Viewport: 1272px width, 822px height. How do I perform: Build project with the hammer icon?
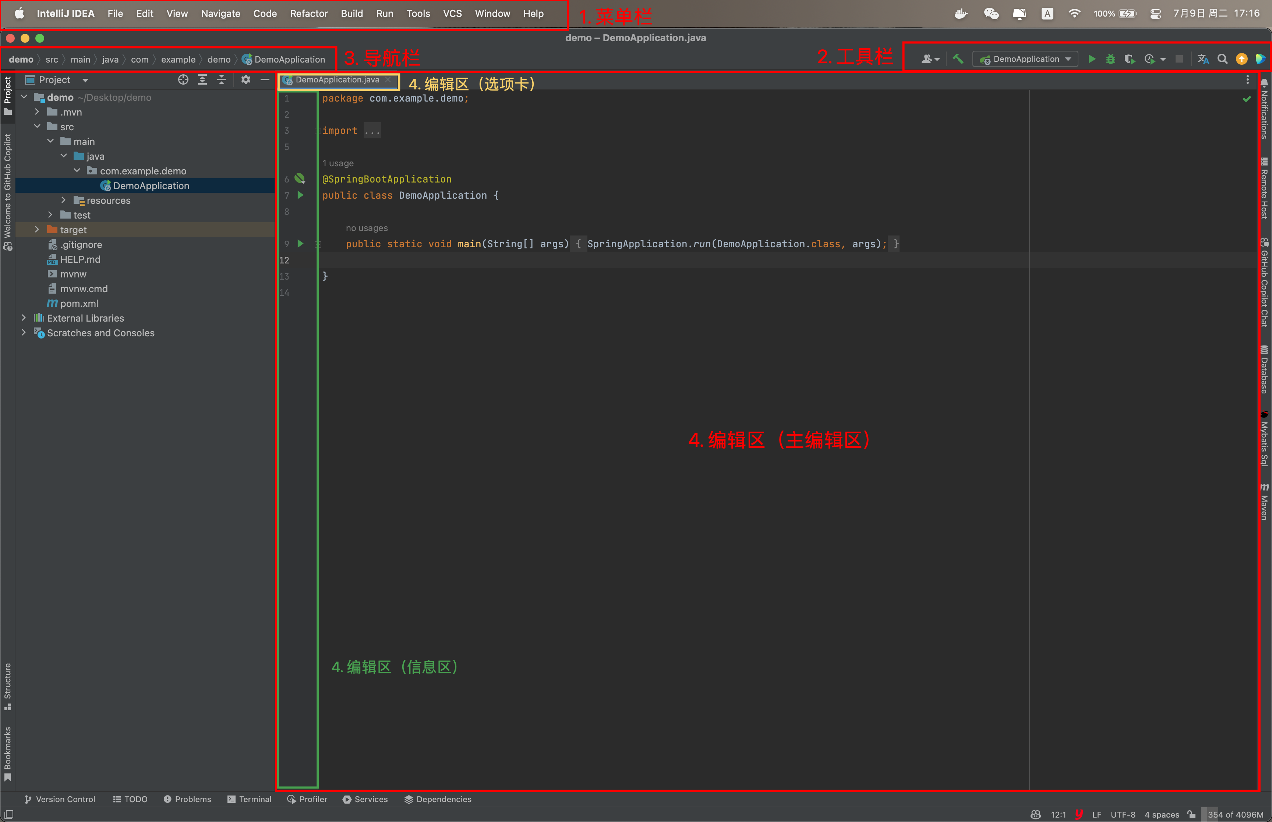(958, 59)
